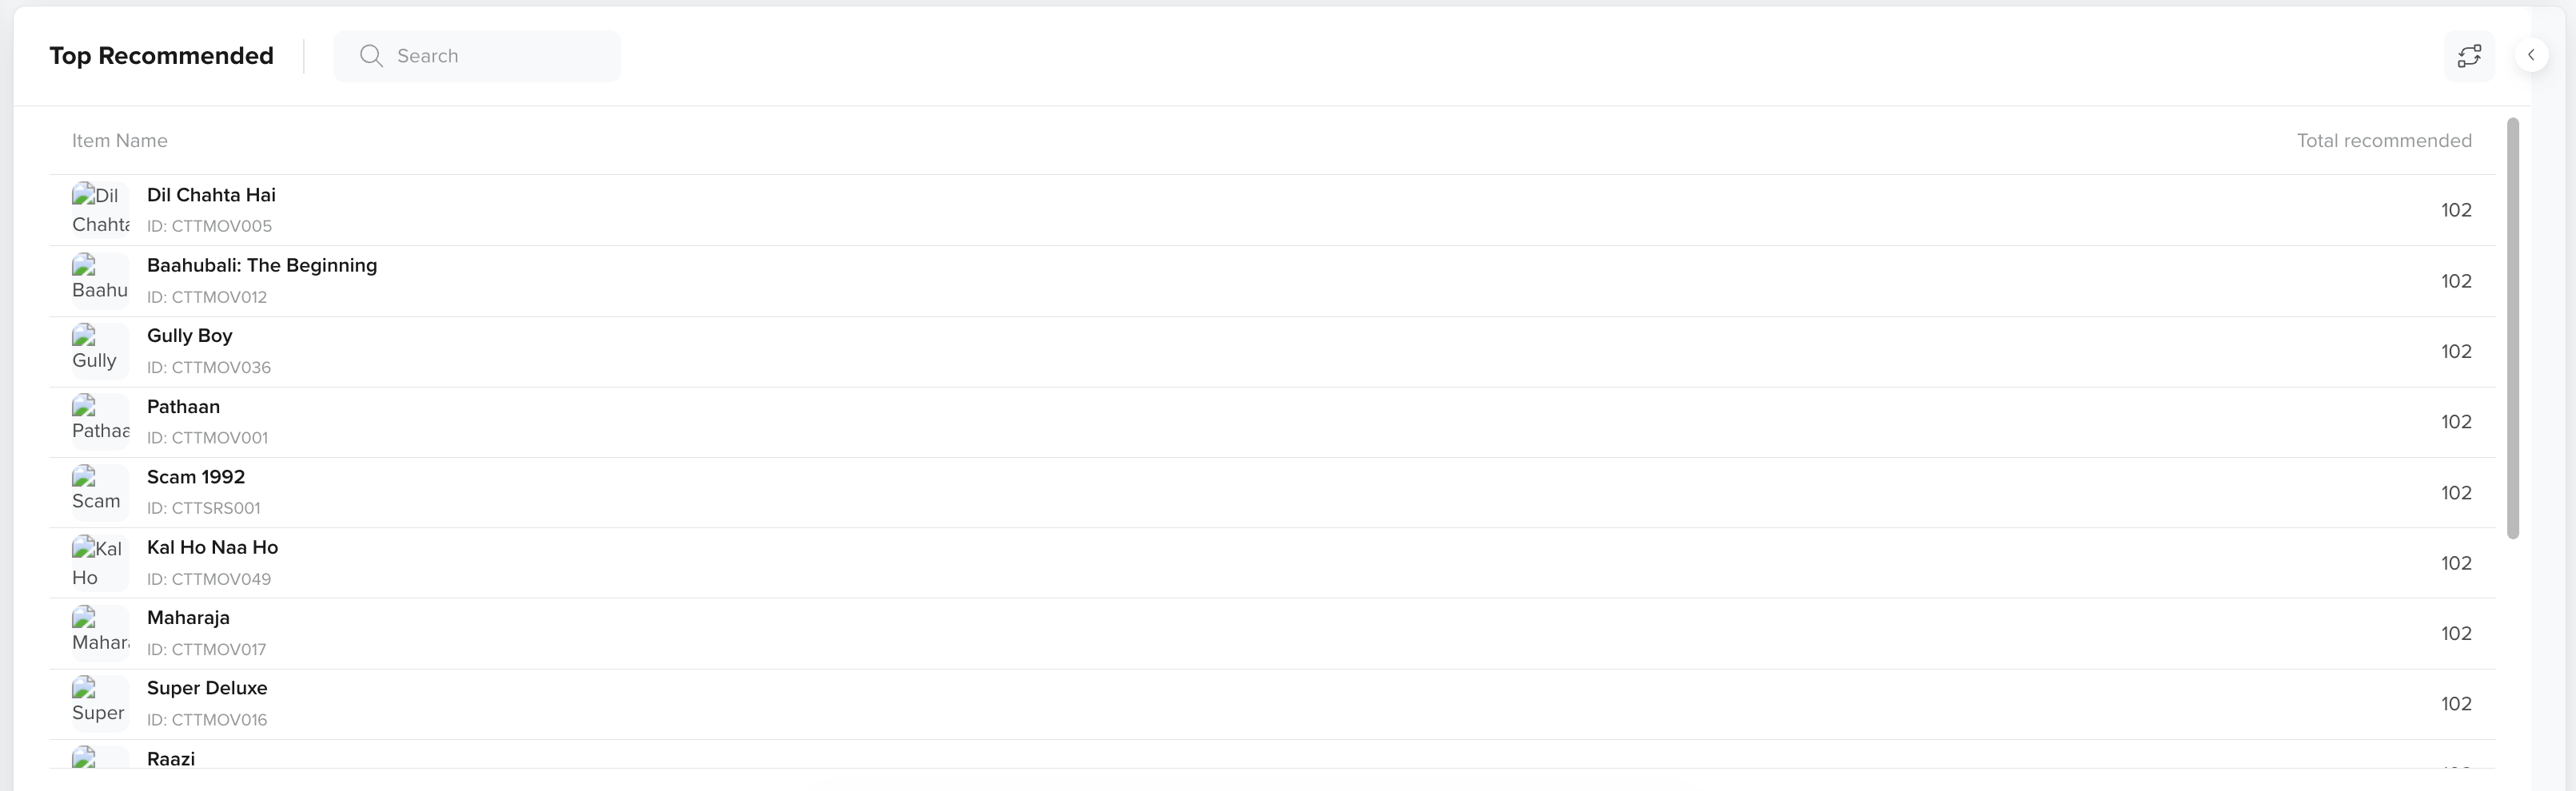Image resolution: width=2576 pixels, height=791 pixels.
Task: Open the Dil Chahta Hai thumbnail
Action: click(100, 209)
